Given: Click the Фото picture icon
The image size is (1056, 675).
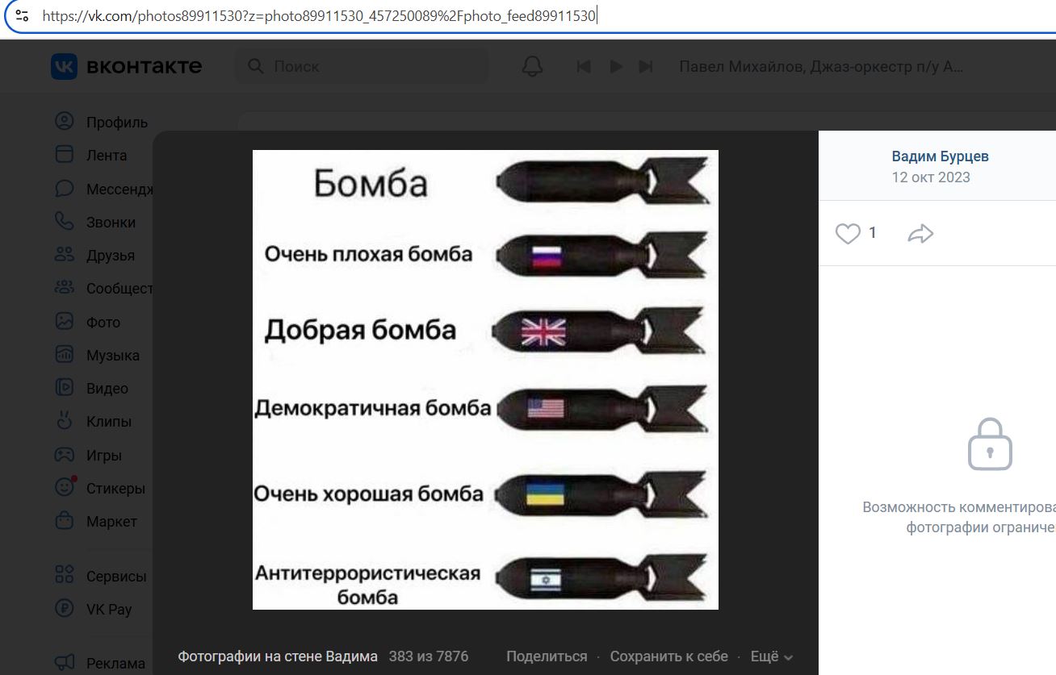Looking at the screenshot, I should tap(64, 321).
